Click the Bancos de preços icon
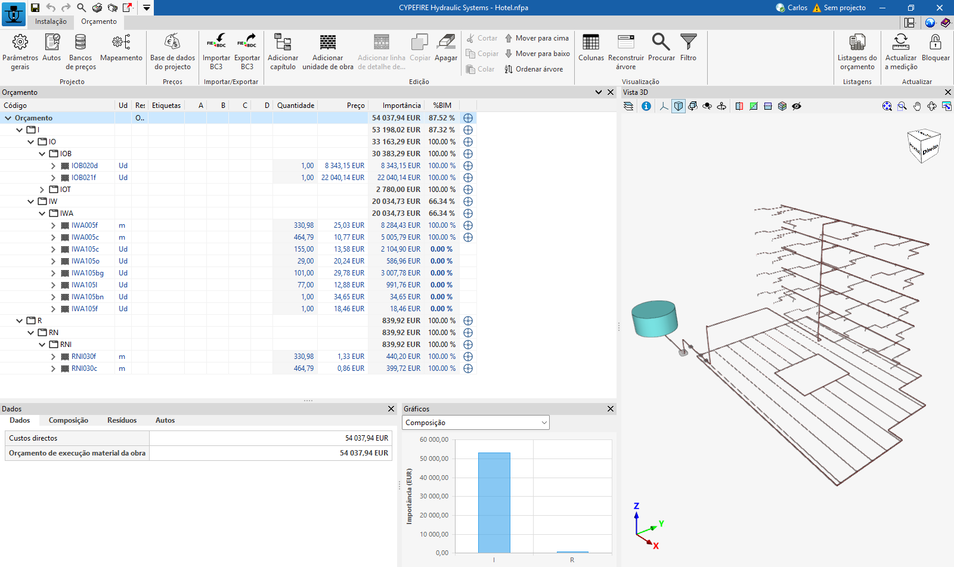The height and width of the screenshot is (567, 954). coord(80,42)
